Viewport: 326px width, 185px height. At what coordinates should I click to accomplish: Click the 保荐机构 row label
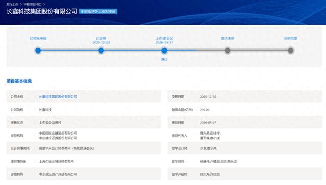pyautogui.click(x=17, y=136)
